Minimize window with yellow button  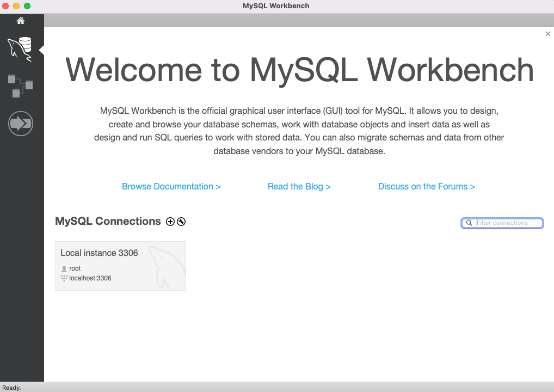point(16,6)
